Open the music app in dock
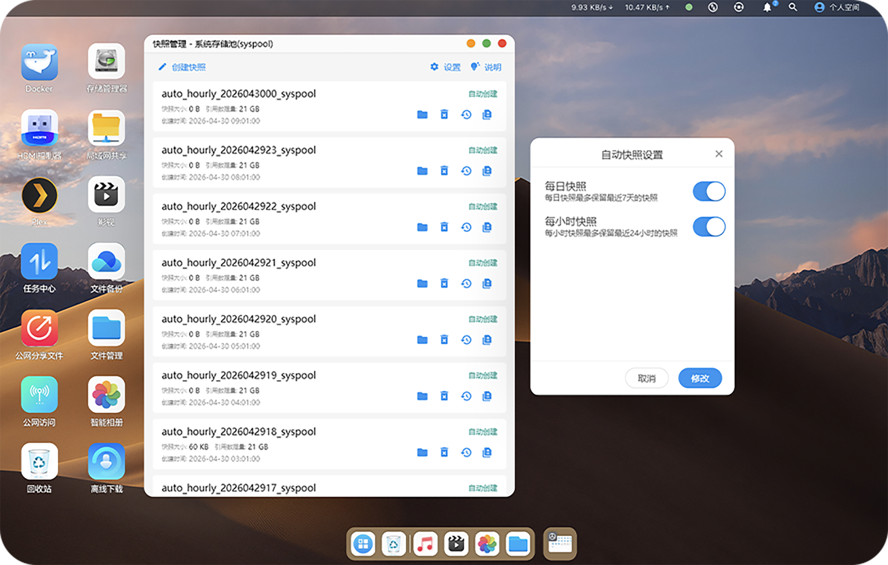Viewport: 888px width, 565px height. (x=425, y=544)
